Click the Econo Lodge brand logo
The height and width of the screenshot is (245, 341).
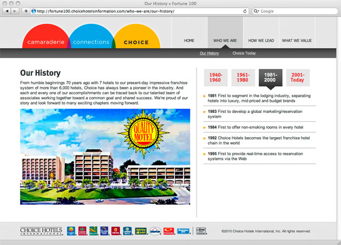coord(169,231)
